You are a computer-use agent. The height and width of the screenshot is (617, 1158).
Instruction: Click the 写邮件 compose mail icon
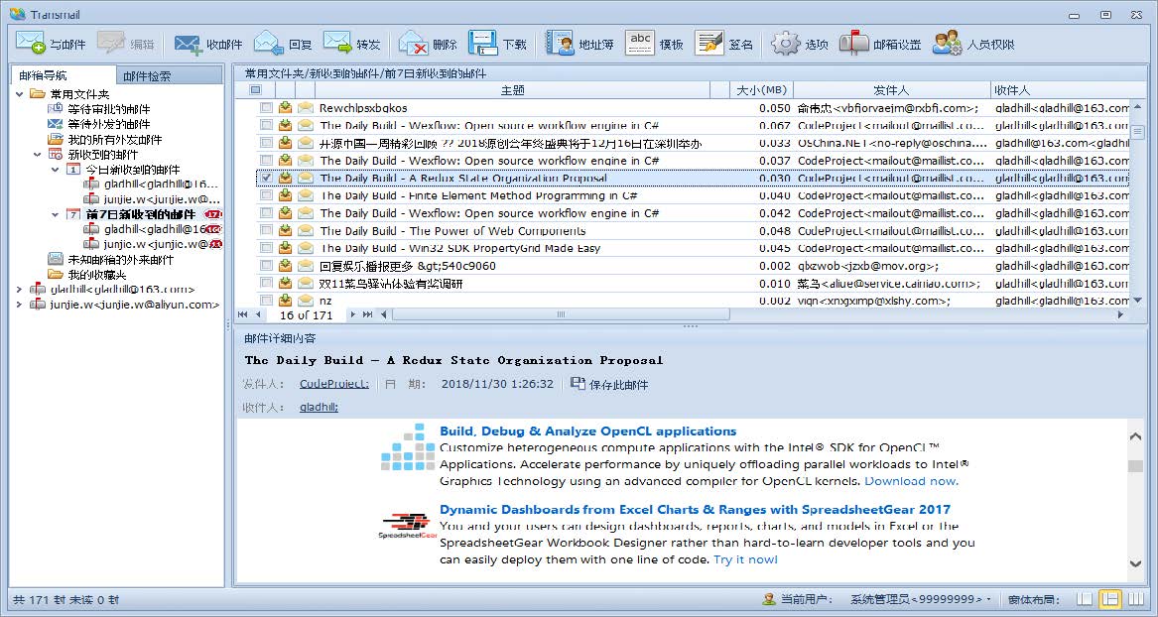click(x=30, y=44)
